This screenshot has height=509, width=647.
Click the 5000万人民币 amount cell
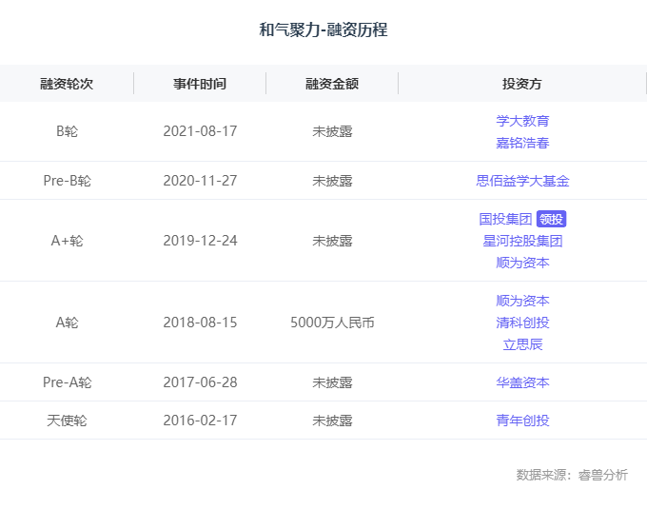(332, 323)
